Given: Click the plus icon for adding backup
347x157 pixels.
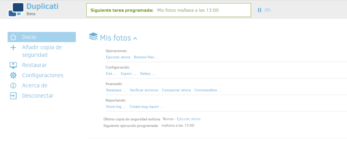Looking at the screenshot, I should 13,48.
